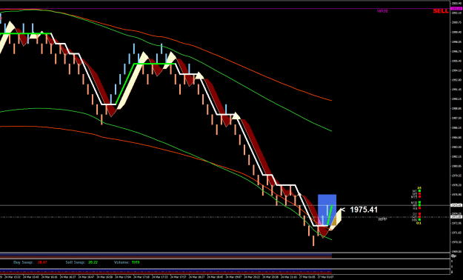The height and width of the screenshot is (280, 463).
Task: Click the Sell Swap label
Action: 76,262
